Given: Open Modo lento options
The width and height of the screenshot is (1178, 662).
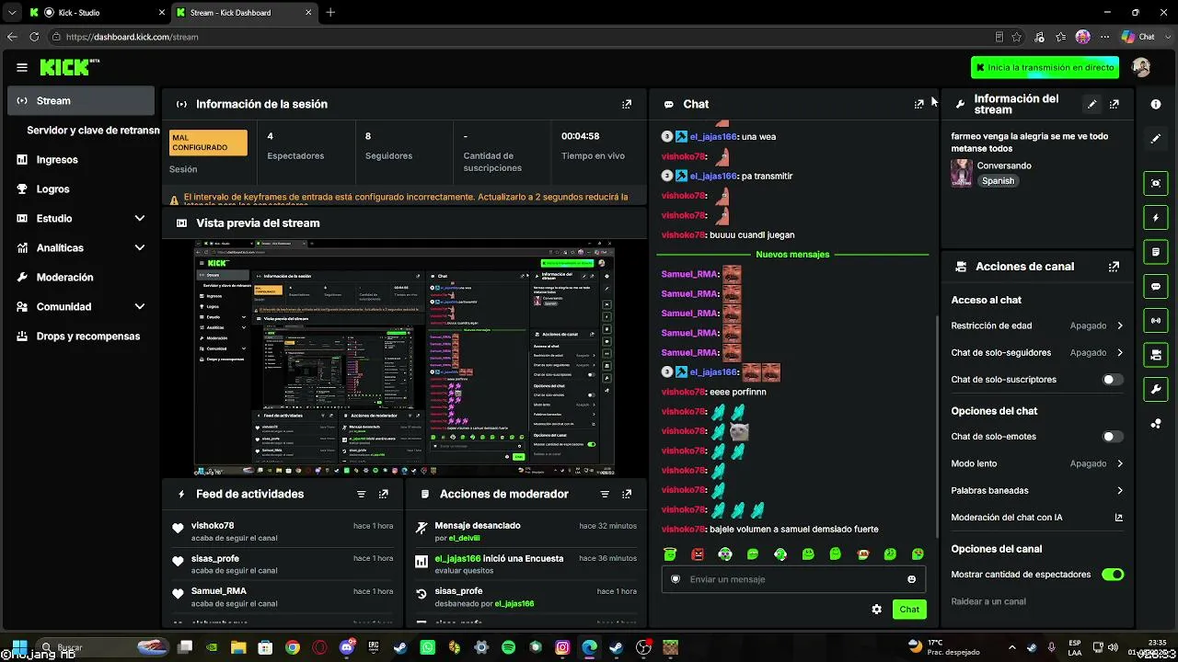Looking at the screenshot, I should (x=1037, y=464).
